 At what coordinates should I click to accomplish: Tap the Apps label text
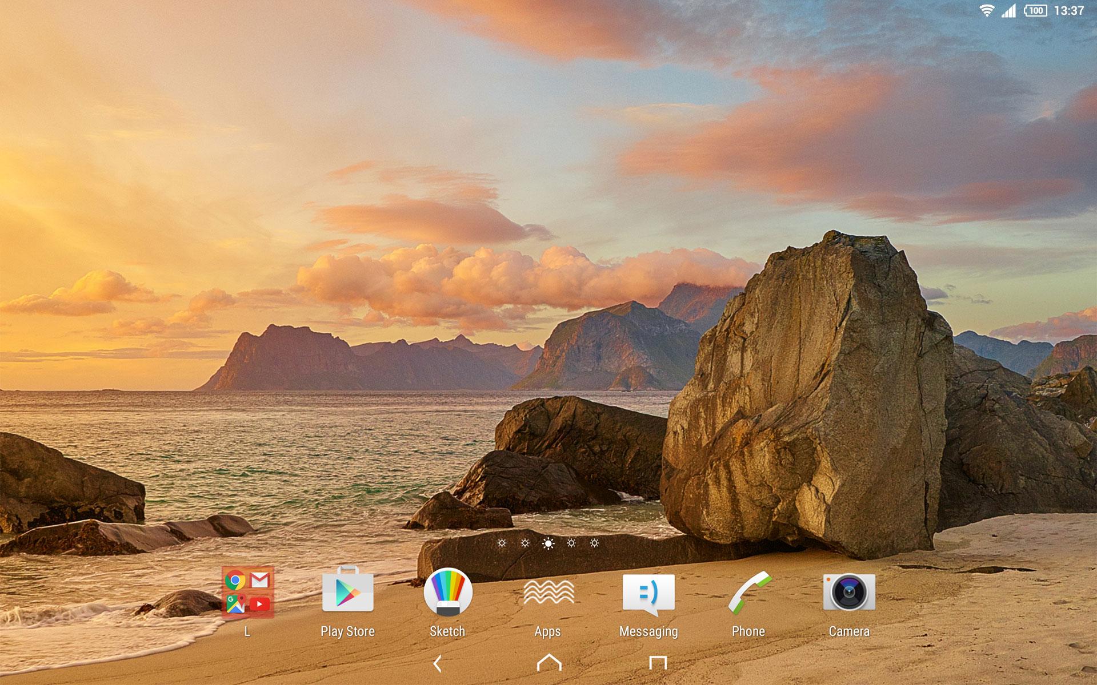point(547,631)
